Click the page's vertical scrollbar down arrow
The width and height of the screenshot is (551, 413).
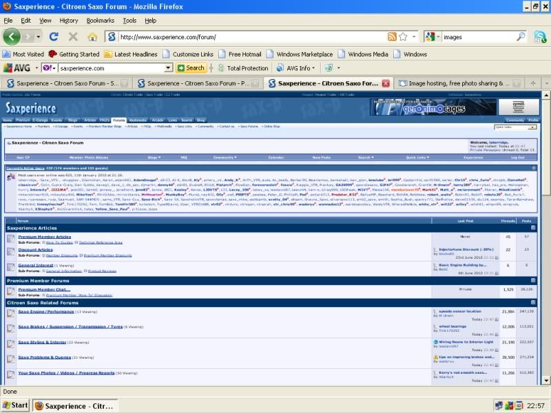[545, 379]
